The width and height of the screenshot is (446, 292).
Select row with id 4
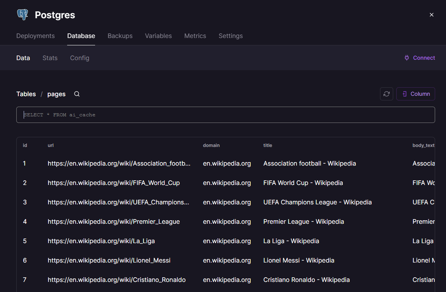pos(25,221)
